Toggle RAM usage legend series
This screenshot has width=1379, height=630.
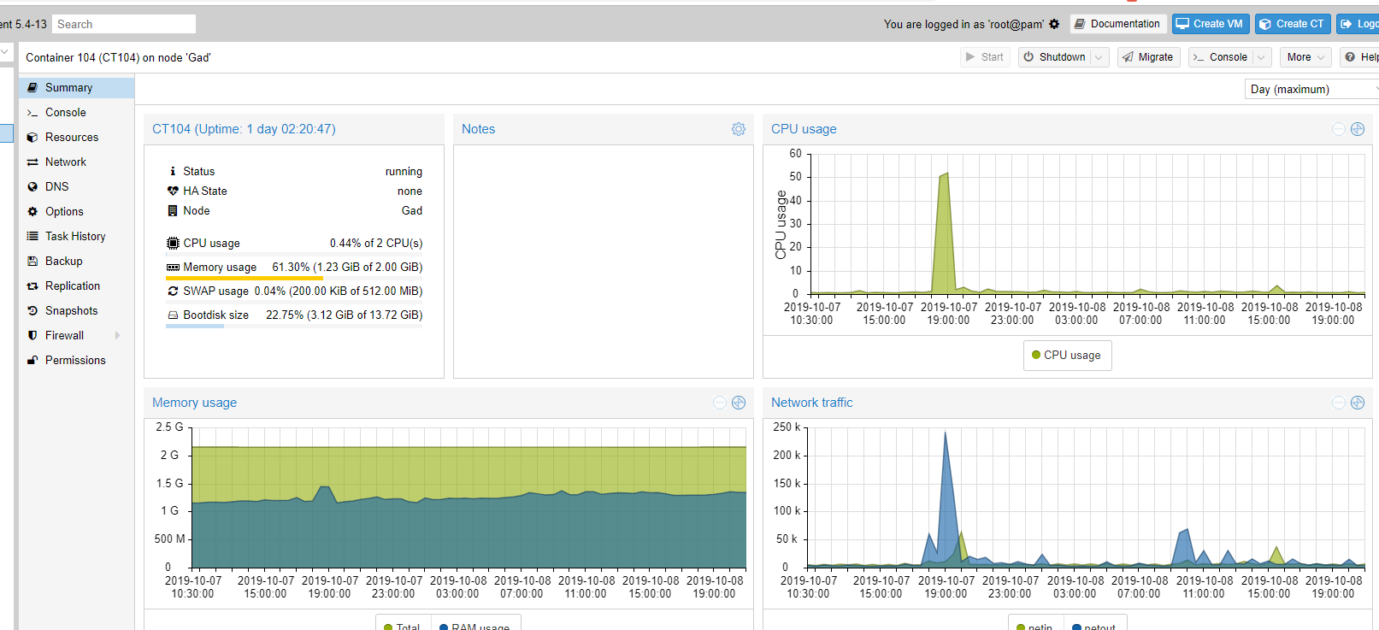pyautogui.click(x=474, y=626)
